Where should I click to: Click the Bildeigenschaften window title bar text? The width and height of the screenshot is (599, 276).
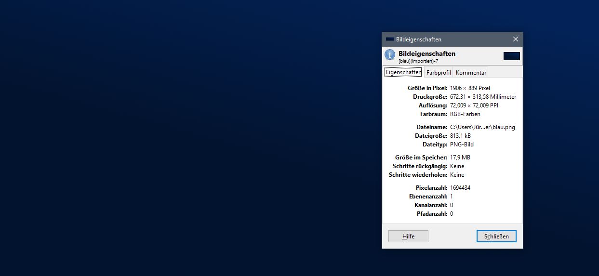[419, 39]
